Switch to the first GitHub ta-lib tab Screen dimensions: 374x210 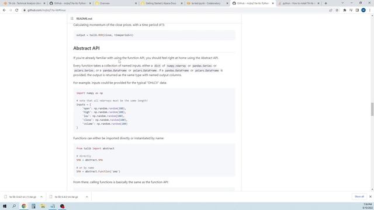pyautogui.click(x=70, y=3)
